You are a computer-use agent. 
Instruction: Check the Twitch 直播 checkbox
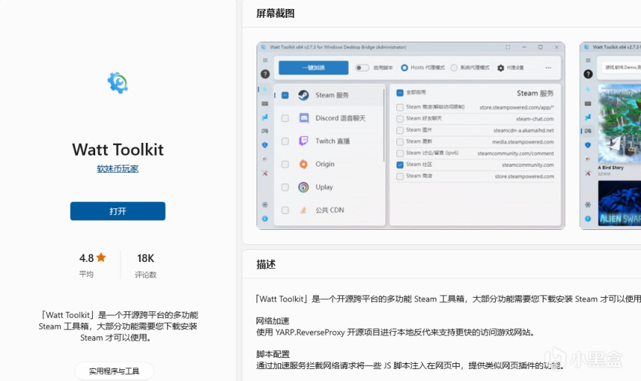(285, 141)
